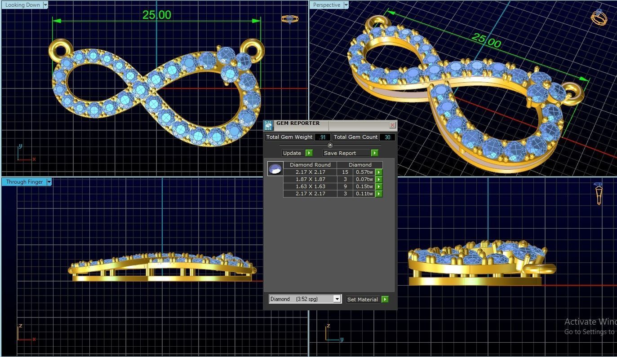Click the XY axis indicator in Looking Down viewport
This screenshot has width=617, height=357.
pos(26,153)
